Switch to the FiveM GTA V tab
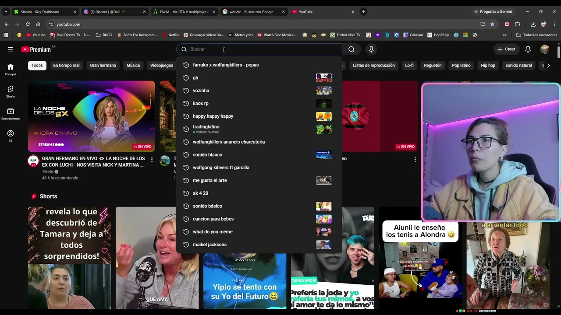Screen dimensions: 561x315 (184, 12)
